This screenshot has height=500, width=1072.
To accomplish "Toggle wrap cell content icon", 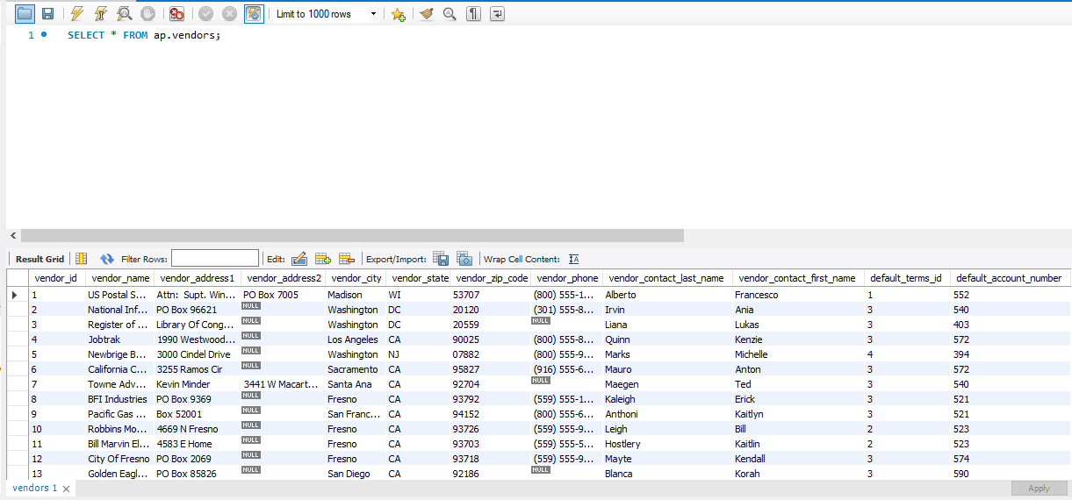I will (573, 259).
